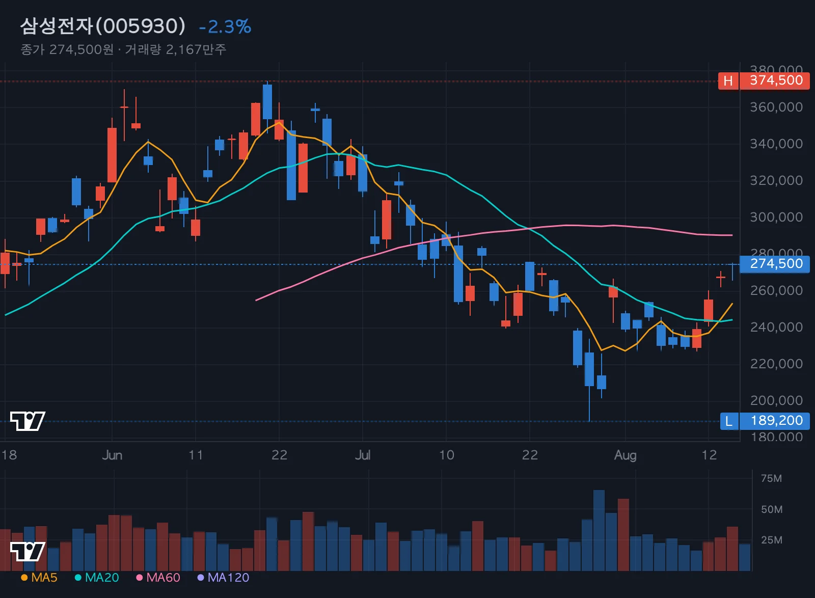The image size is (815, 598).
Task: Click the 거래량 2,167만주 volume text
Action: click(x=176, y=49)
